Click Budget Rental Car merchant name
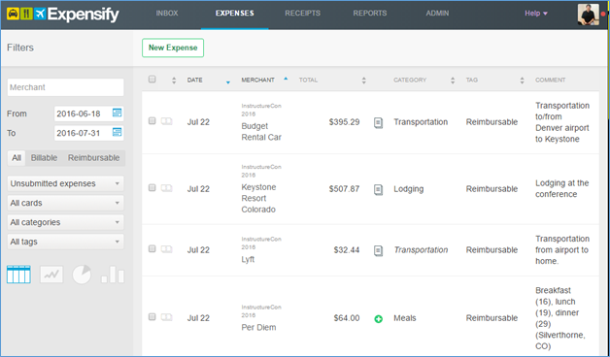 pos(261,132)
